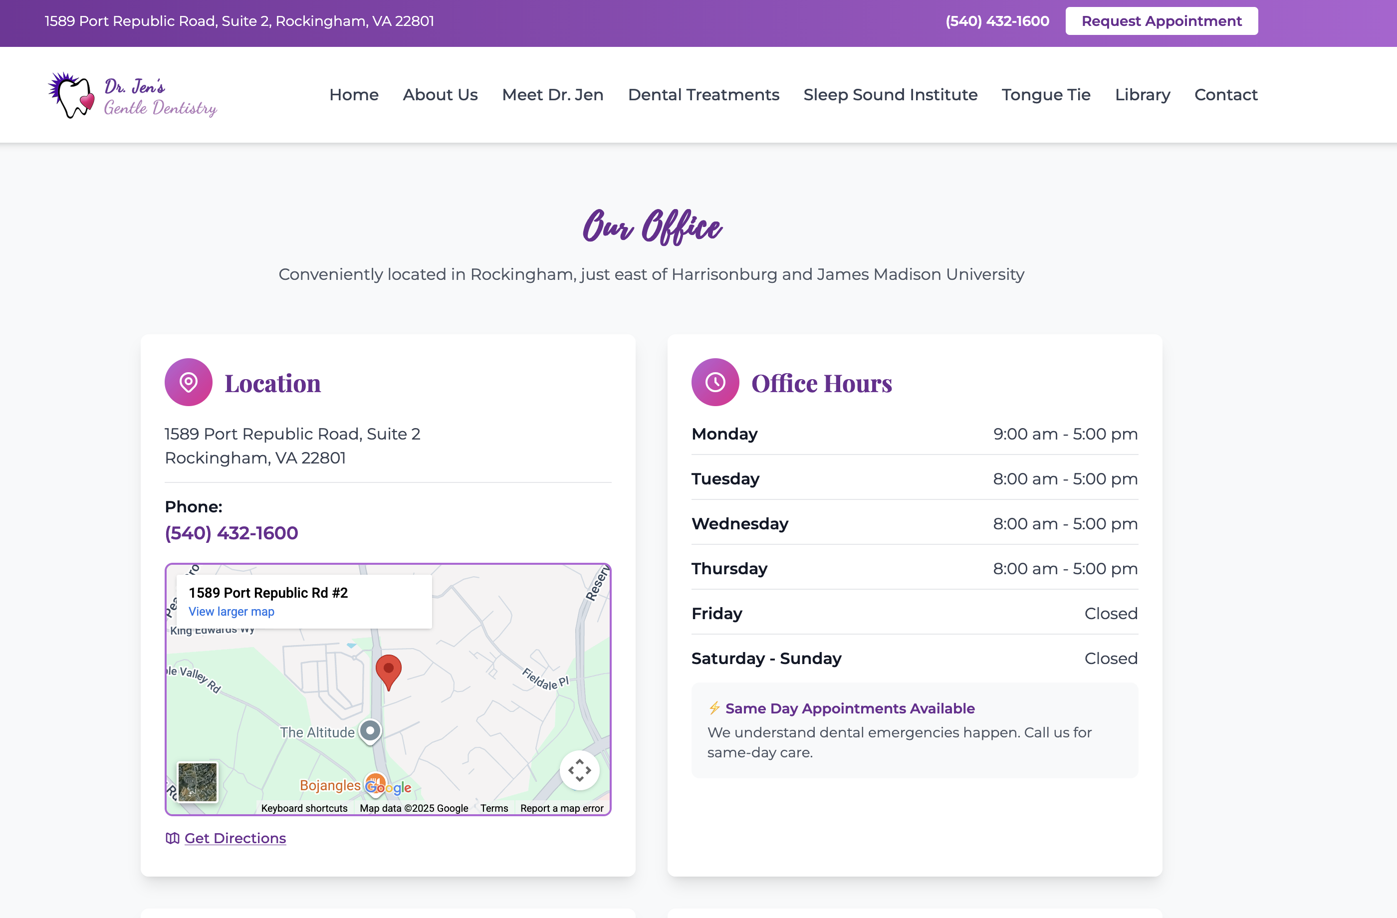The image size is (1397, 918).
Task: Open the Home menu item
Action: coord(354,94)
